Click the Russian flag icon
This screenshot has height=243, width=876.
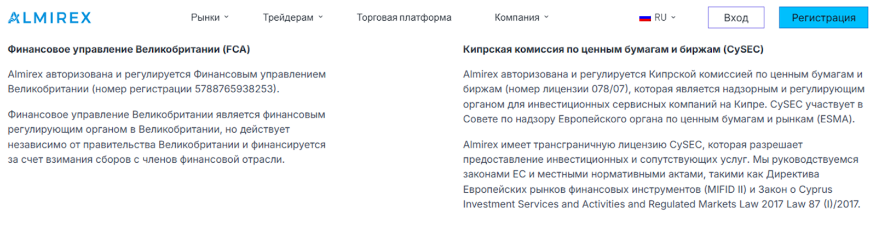pyautogui.click(x=644, y=18)
